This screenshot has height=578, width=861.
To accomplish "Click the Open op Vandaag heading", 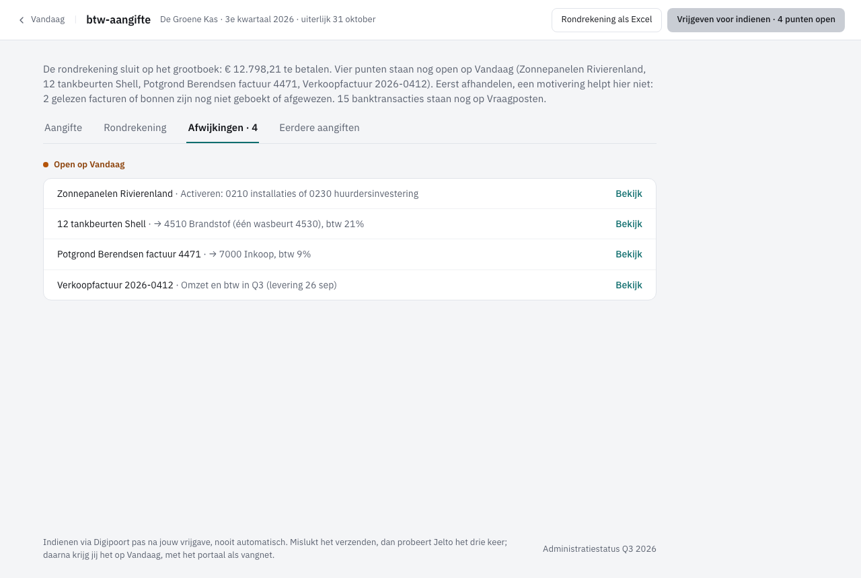I will coord(89,165).
